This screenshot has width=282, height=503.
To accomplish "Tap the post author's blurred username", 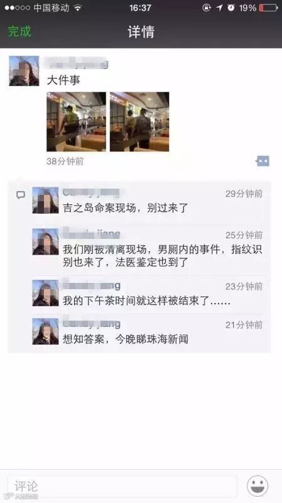I will [x=77, y=63].
